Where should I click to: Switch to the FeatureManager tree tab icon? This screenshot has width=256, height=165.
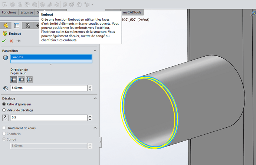point(6,26)
